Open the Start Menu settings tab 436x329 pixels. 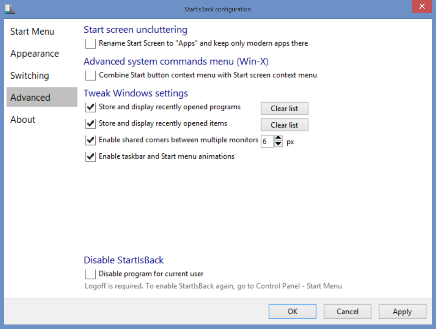[32, 32]
